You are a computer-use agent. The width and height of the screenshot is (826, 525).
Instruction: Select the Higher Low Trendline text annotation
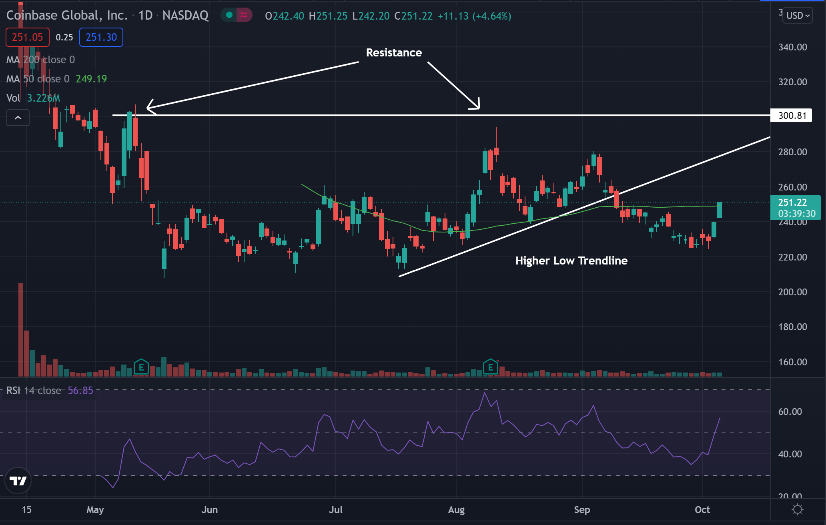571,261
